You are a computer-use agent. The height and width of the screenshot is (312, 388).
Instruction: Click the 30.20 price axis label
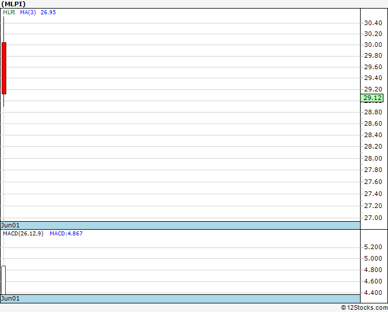(x=373, y=34)
